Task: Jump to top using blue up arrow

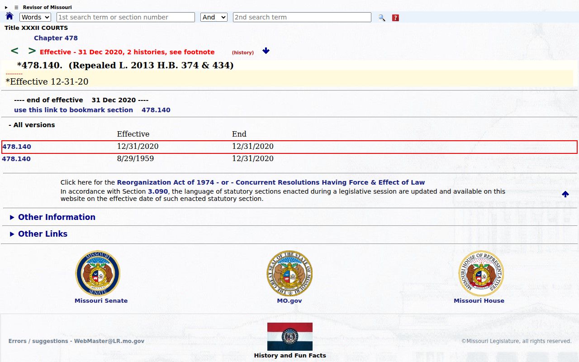Action: [x=565, y=194]
